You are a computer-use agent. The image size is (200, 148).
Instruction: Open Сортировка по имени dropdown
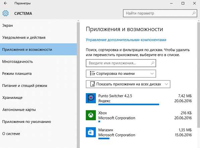(121, 73)
